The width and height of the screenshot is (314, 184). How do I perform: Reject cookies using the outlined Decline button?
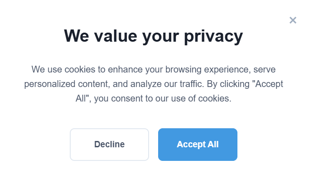coord(109,145)
